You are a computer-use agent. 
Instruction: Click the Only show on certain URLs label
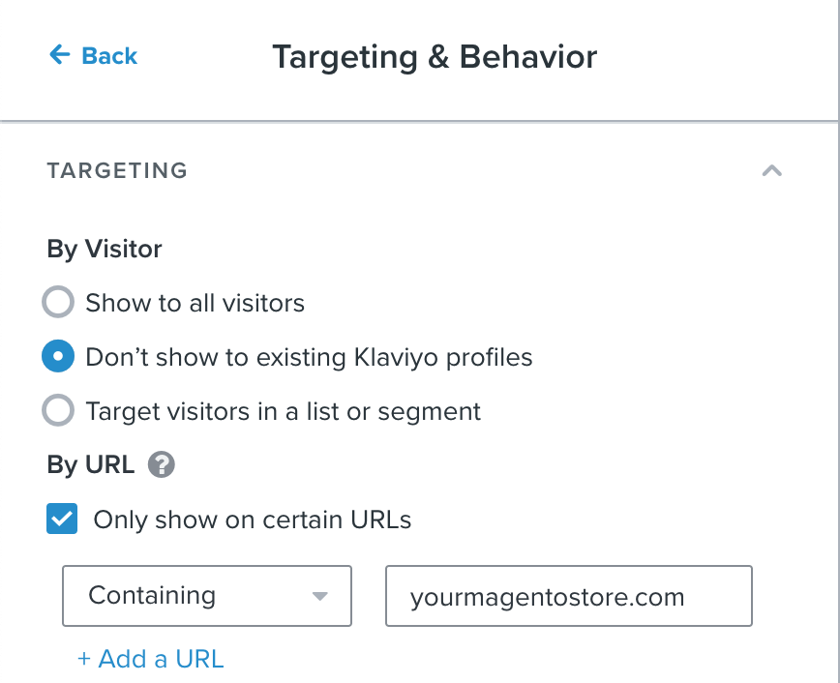pyautogui.click(x=252, y=520)
